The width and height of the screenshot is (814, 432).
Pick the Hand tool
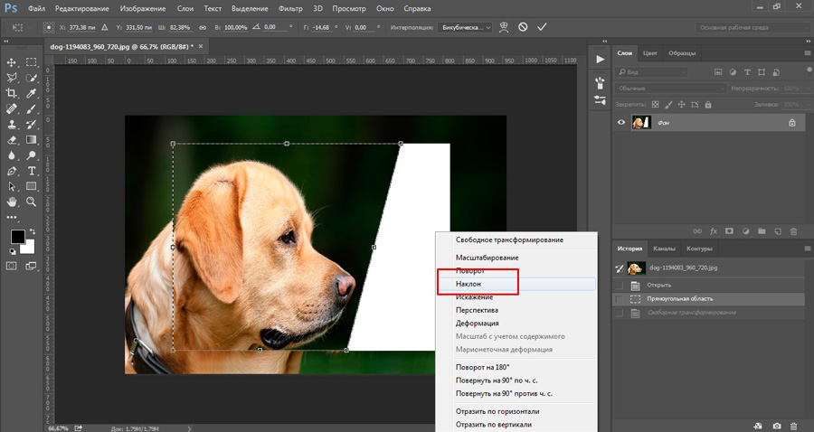tap(13, 202)
